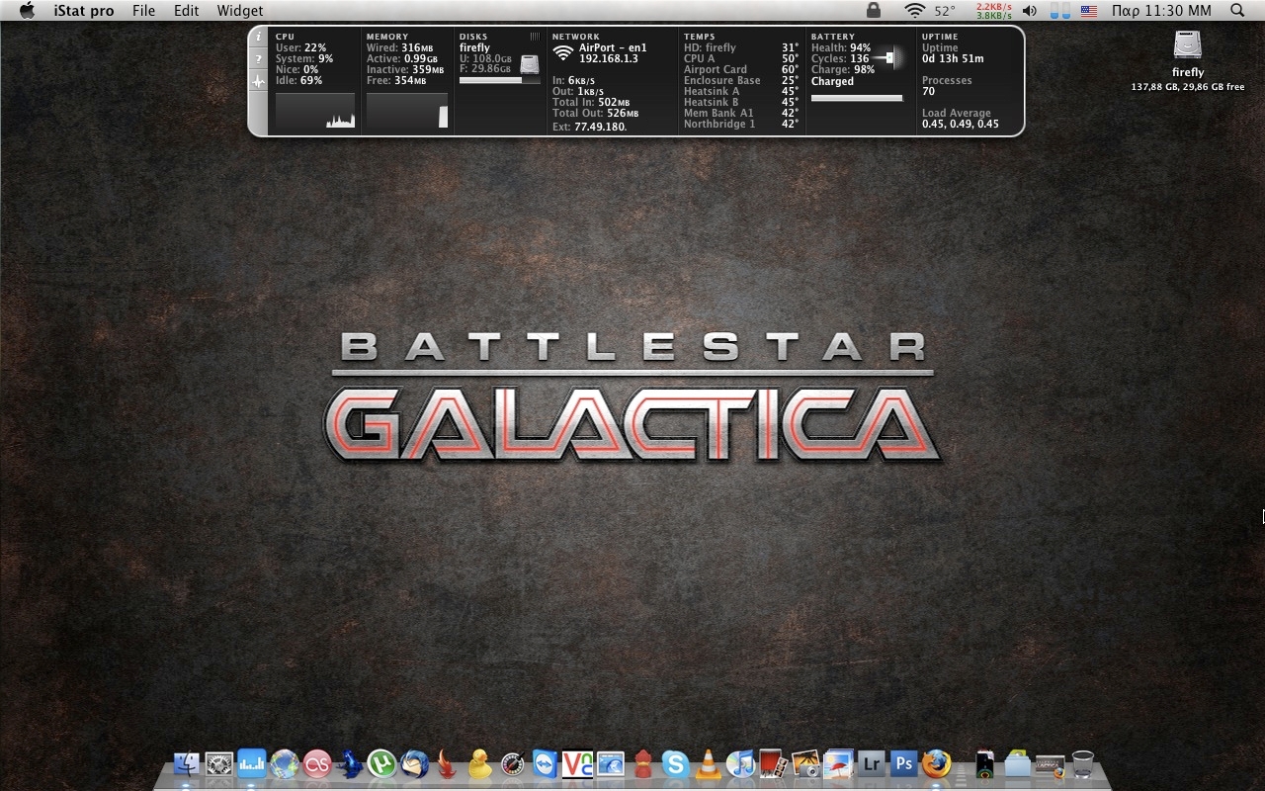
Task: Open Skype from the dock
Action: [675, 763]
